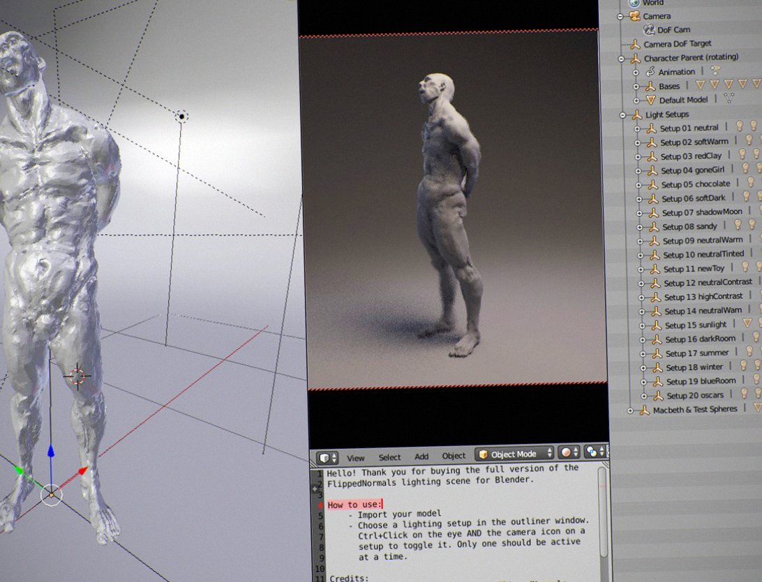The width and height of the screenshot is (762, 582).
Task: Open the Object menu in 3D header
Action: [454, 456]
